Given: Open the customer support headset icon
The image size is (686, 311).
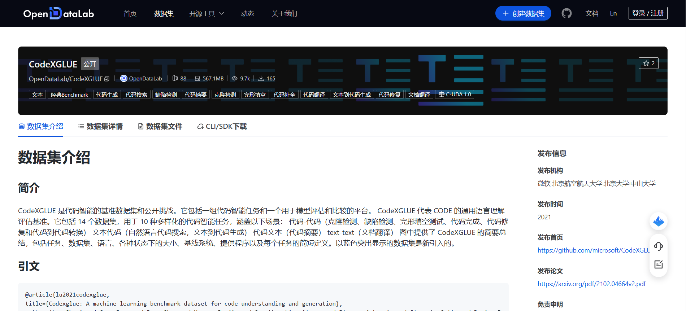Looking at the screenshot, I should click(659, 246).
